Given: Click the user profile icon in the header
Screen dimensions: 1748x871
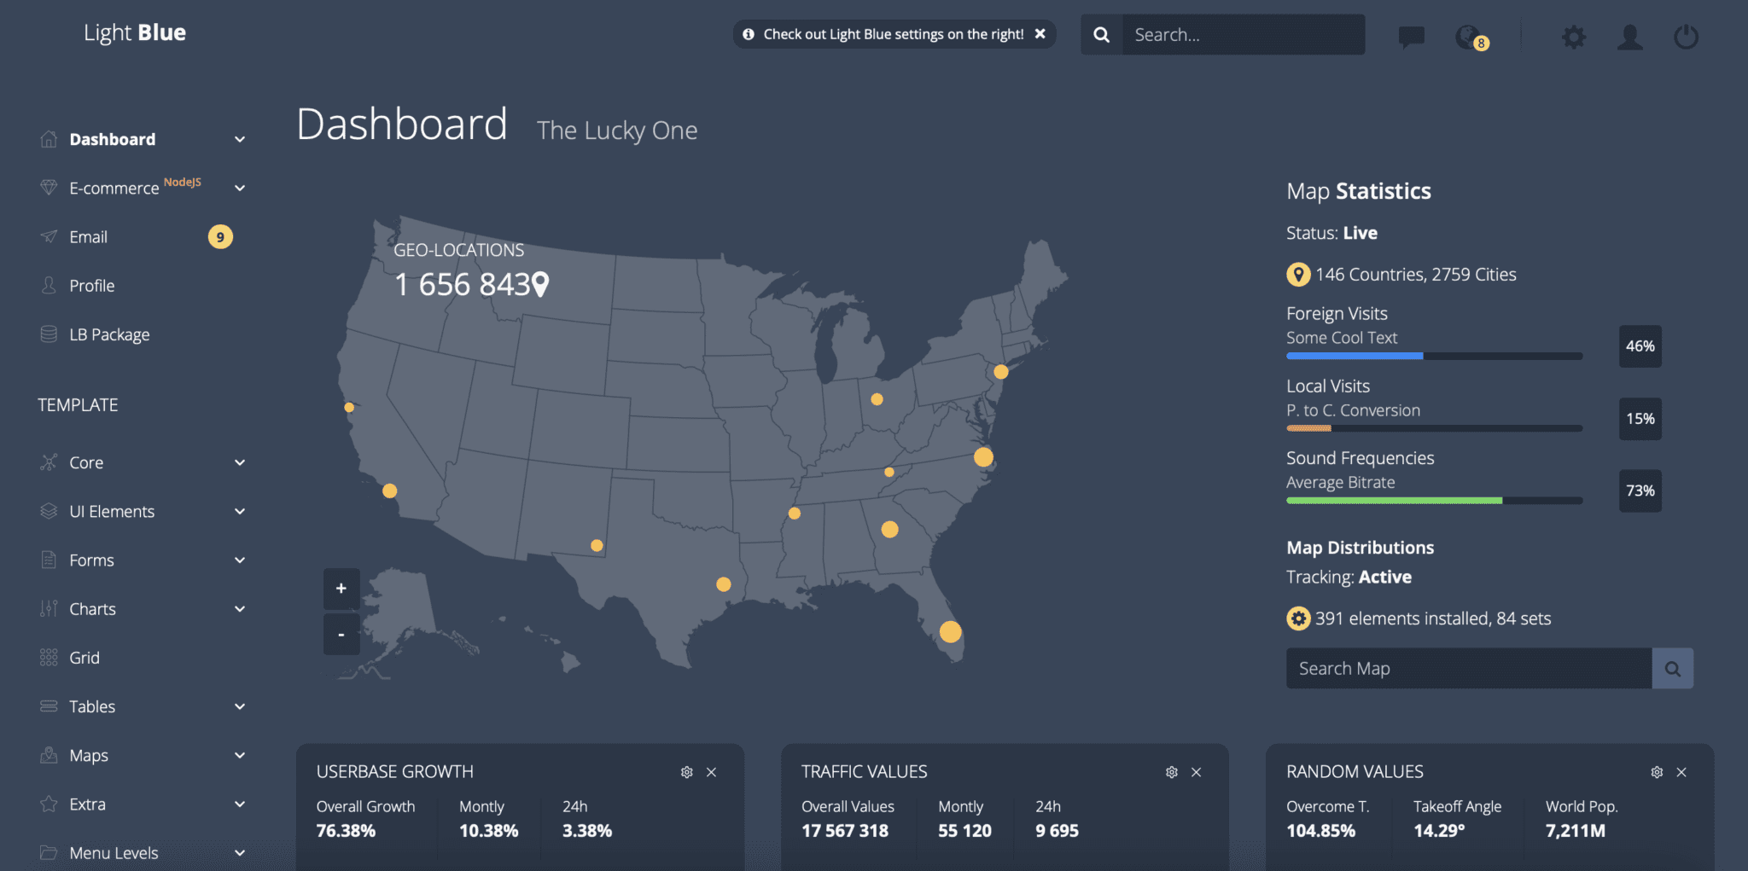Looking at the screenshot, I should pyautogui.click(x=1629, y=36).
